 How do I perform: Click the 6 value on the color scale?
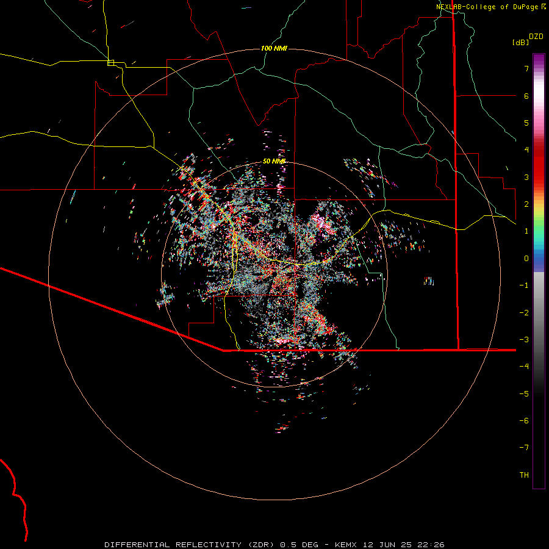tap(526, 96)
